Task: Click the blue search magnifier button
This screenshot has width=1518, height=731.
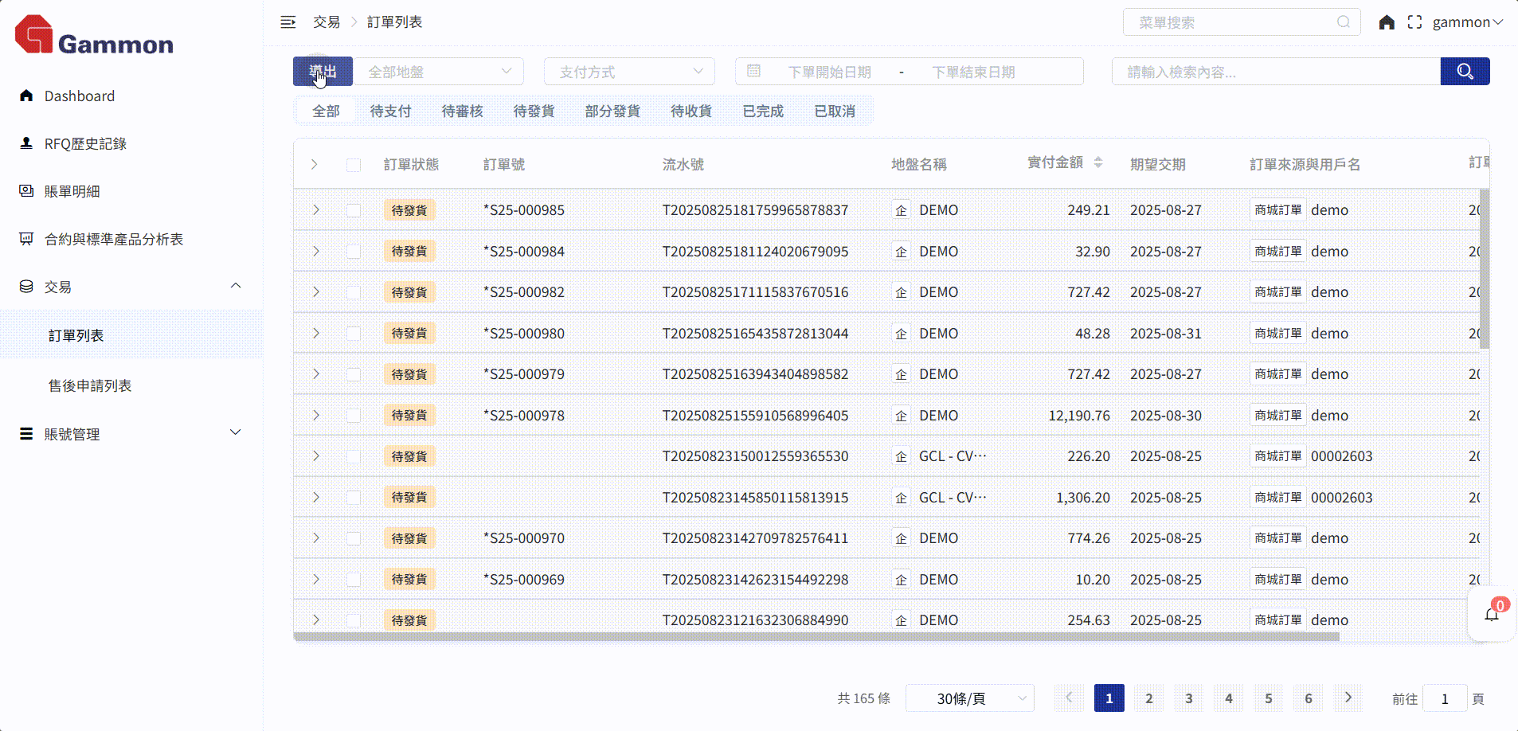Action: point(1465,72)
